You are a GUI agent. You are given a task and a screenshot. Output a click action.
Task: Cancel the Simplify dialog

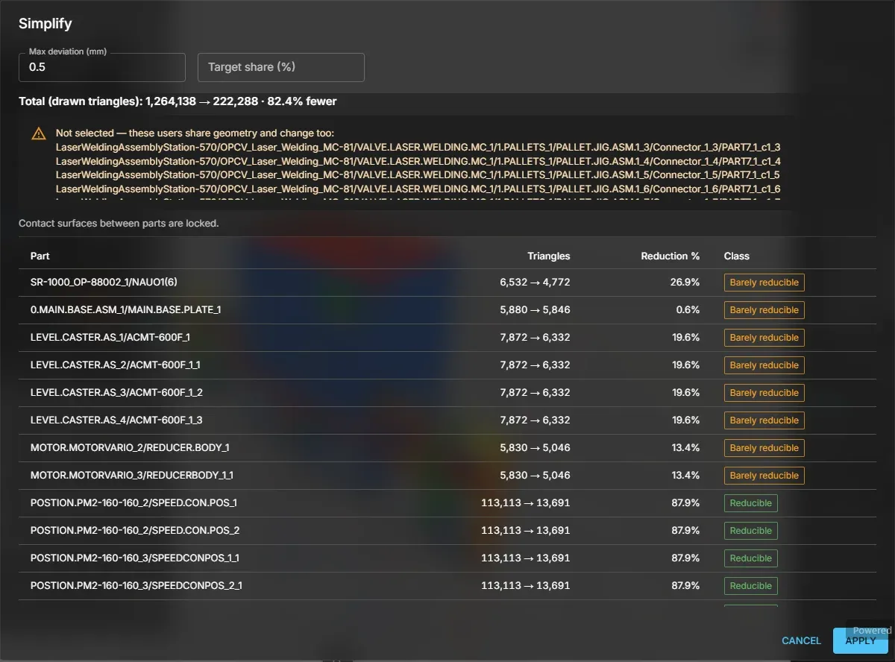pyautogui.click(x=801, y=640)
